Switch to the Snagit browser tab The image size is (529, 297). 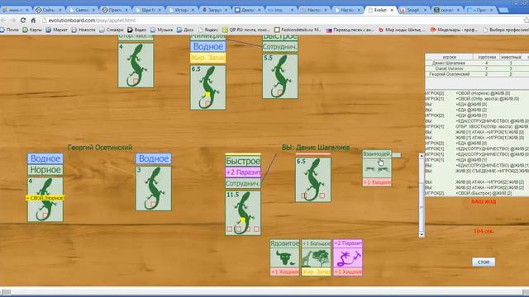pos(413,10)
